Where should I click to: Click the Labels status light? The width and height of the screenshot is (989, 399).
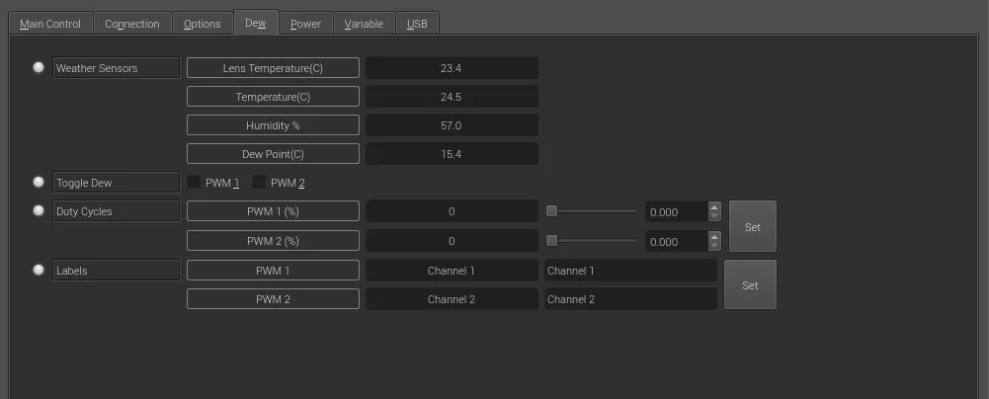(x=39, y=270)
